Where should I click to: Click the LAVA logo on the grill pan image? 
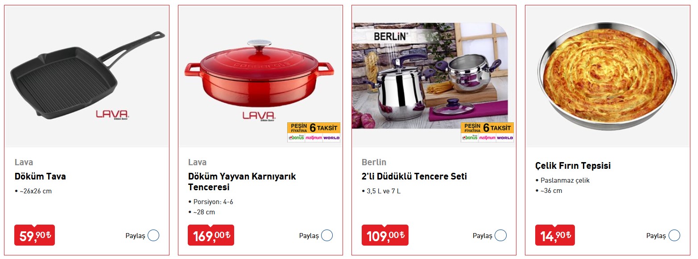pos(112,115)
